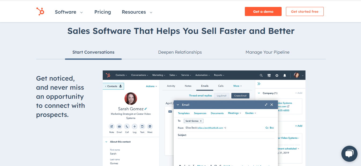Image resolution: width=361 pixels, height=166 pixels.
Task: Open the search icon in the HubSpot navbar
Action: [x=261, y=75]
